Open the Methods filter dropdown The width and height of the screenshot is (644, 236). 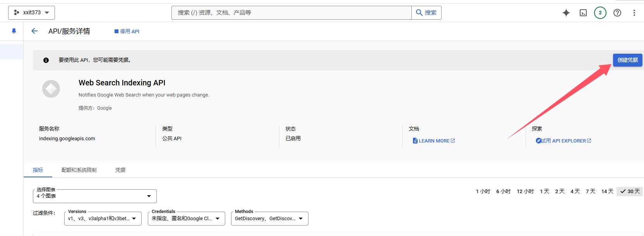(x=270, y=219)
